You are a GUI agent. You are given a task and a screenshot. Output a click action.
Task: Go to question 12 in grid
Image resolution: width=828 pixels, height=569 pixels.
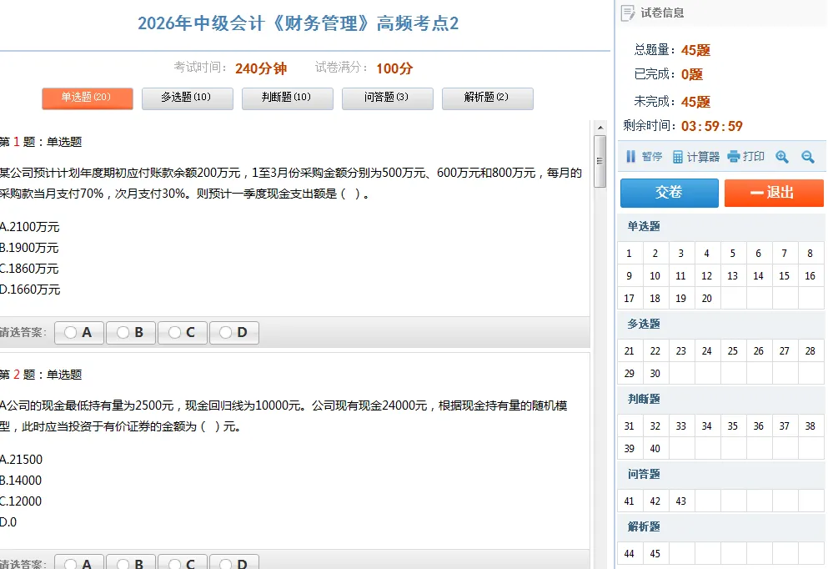coord(707,276)
